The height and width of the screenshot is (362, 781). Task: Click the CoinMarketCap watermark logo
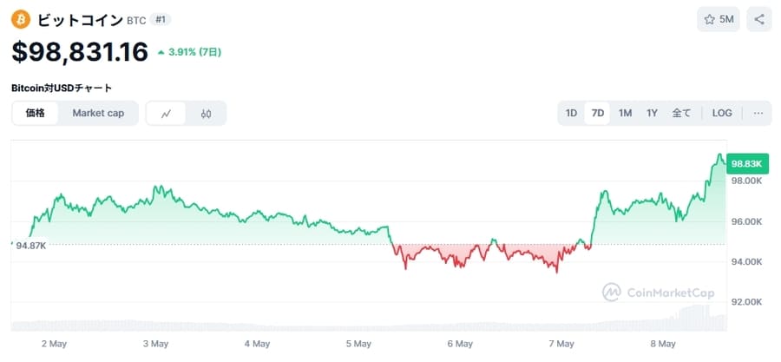tap(660, 293)
